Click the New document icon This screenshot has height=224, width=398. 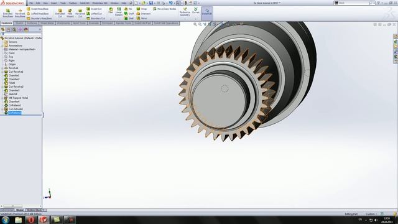click(136, 3)
